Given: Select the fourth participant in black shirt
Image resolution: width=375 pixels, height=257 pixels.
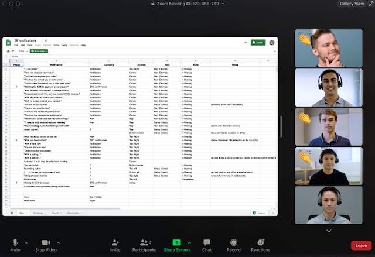Looking at the screenshot, I should point(329,166).
